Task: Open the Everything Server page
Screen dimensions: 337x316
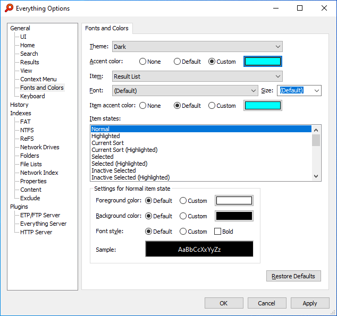Action: click(x=44, y=224)
